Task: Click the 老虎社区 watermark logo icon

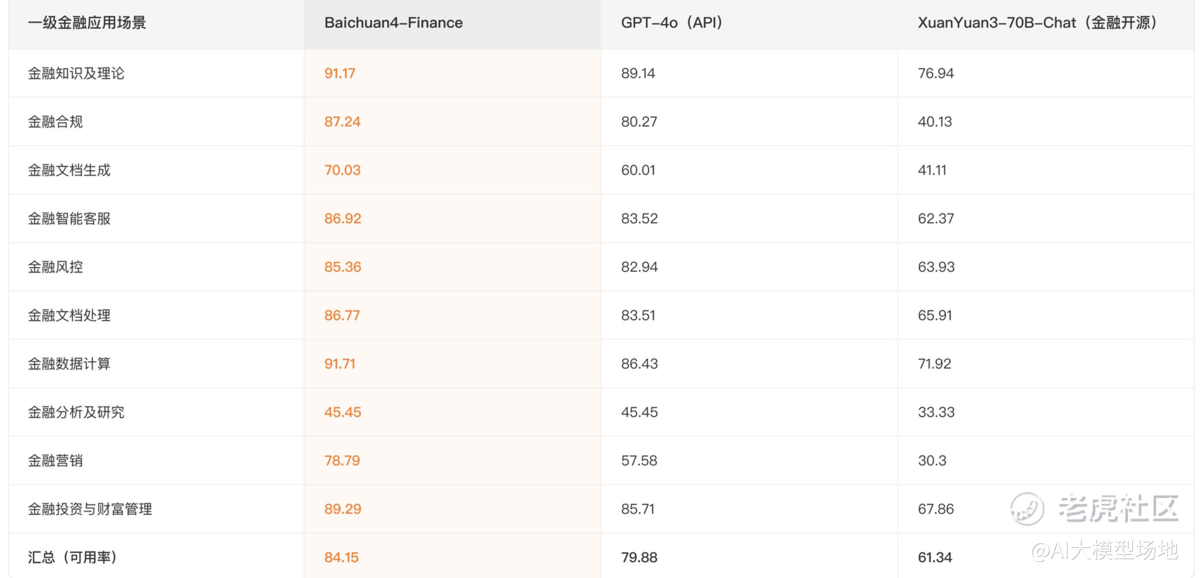Action: (1027, 509)
